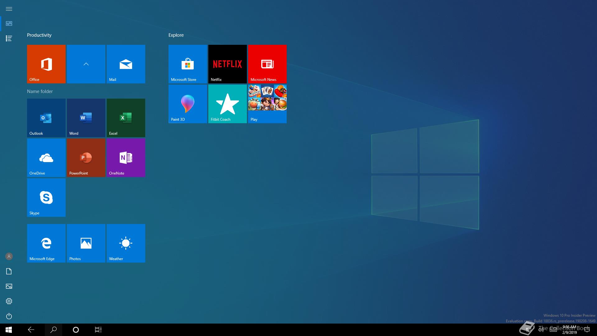Click the taskbar Back arrow
Screen dimensions: 597x336
point(31,330)
